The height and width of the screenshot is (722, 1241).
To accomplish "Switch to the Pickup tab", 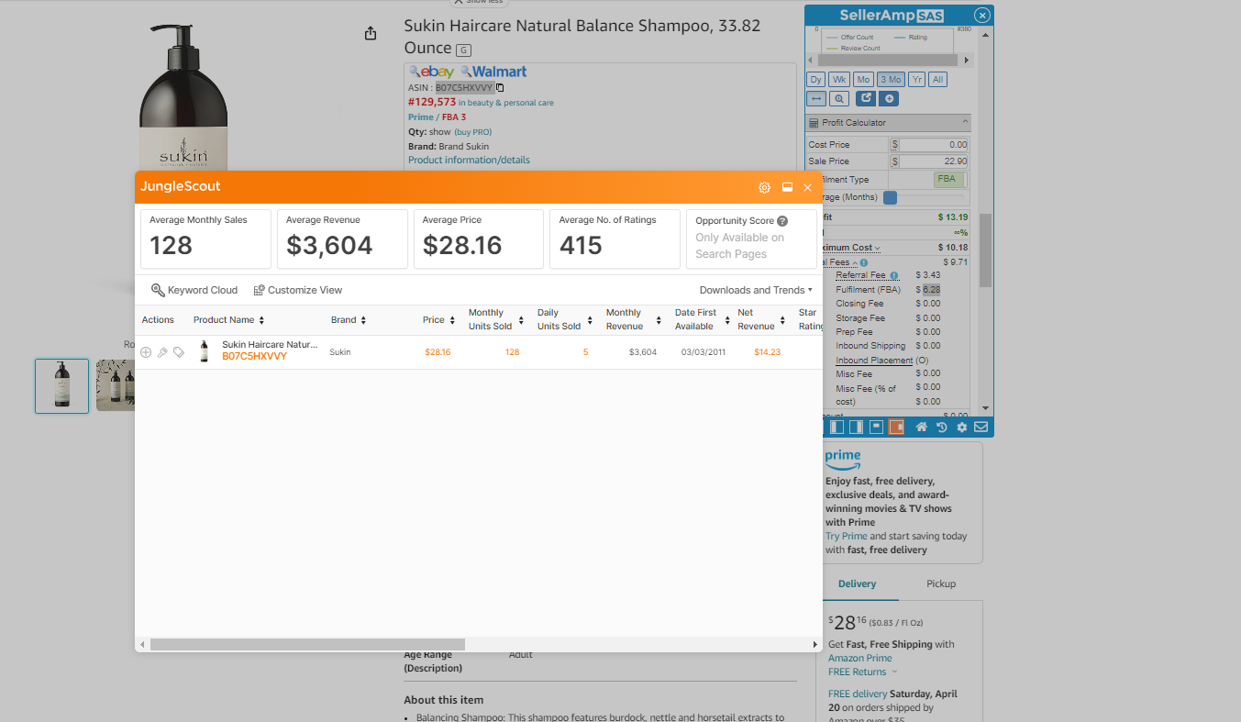I will point(941,583).
